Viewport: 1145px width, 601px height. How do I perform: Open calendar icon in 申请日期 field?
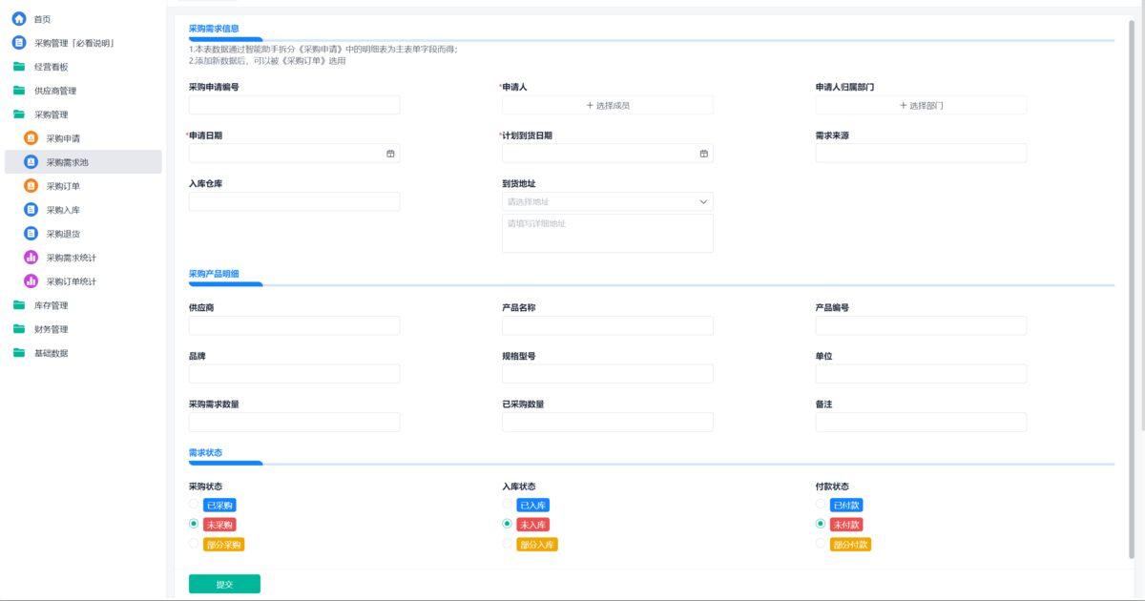[x=390, y=154]
